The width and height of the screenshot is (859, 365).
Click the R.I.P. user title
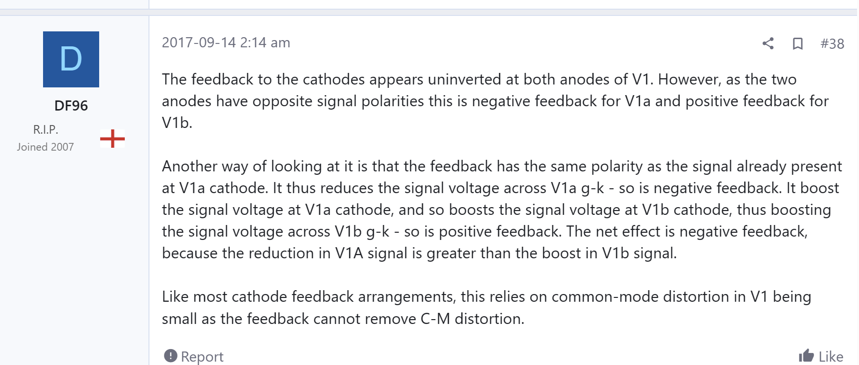45,129
